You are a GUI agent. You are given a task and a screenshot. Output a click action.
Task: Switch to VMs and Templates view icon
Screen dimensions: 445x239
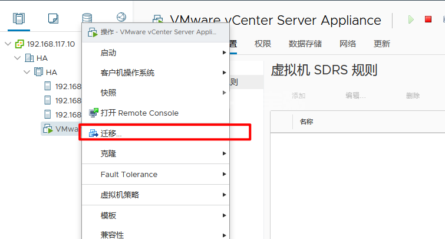pos(53,18)
